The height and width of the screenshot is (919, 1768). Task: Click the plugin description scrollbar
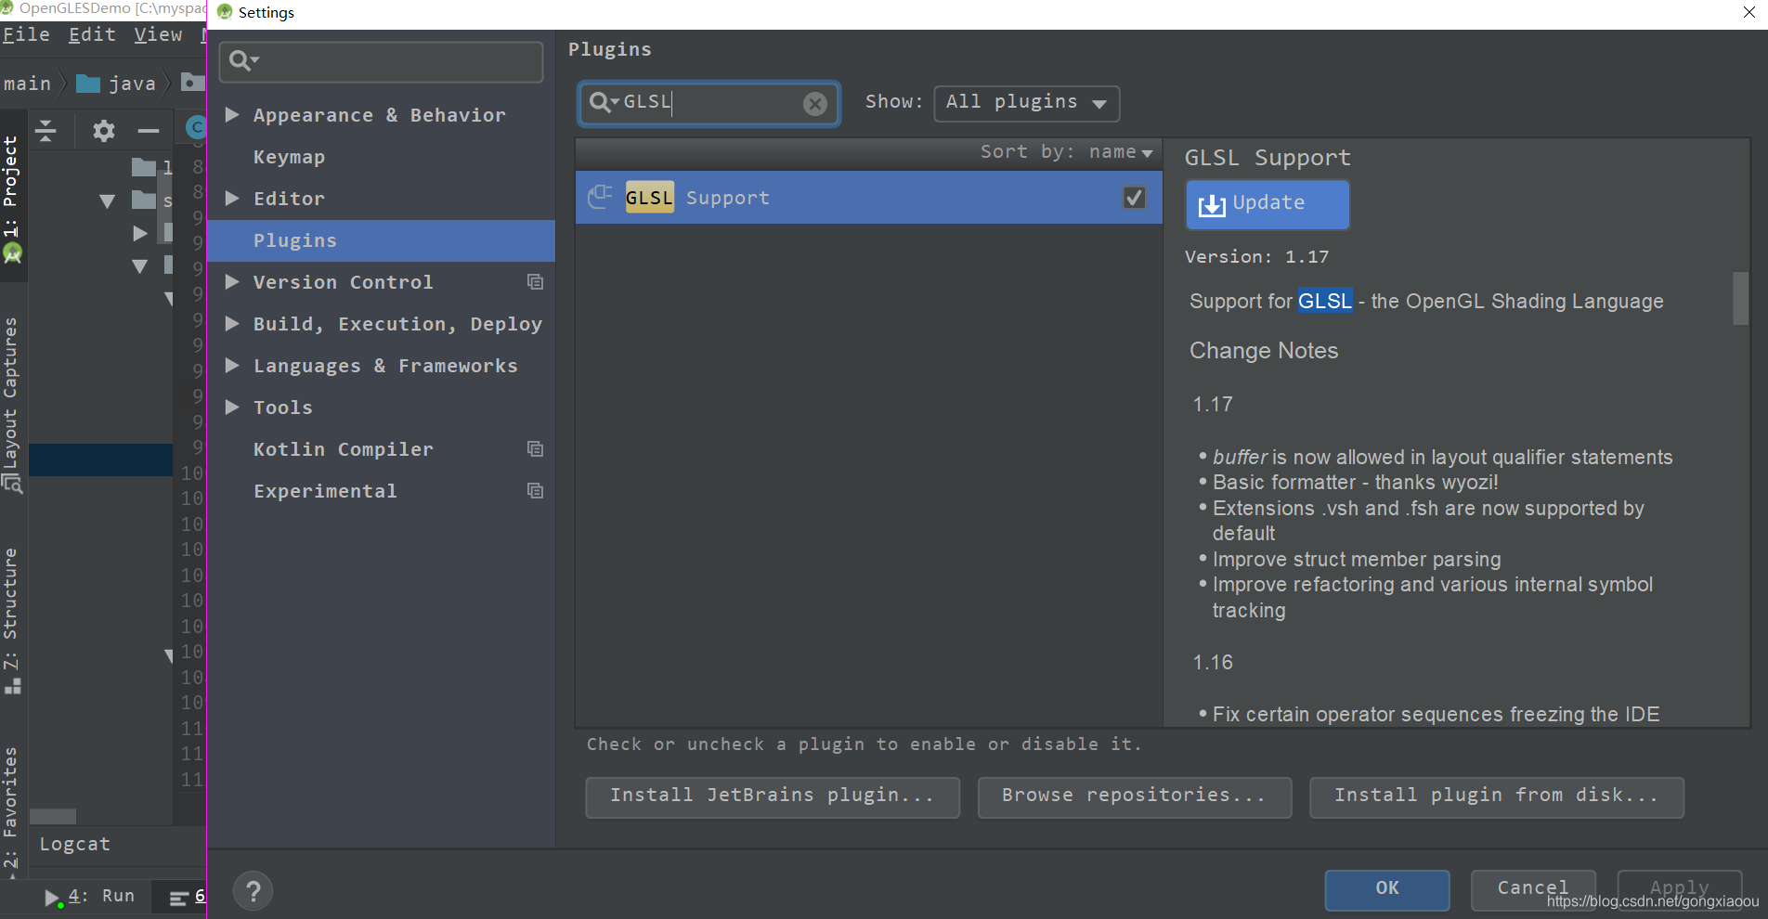[1740, 298]
